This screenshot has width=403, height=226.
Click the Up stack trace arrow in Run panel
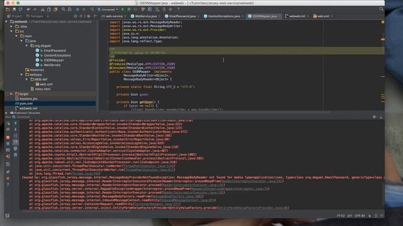[x=15, y=124]
